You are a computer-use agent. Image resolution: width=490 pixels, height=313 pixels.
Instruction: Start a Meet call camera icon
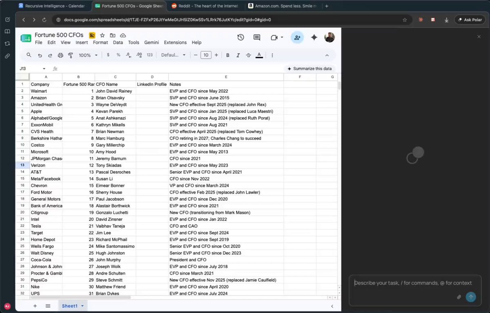(x=274, y=37)
